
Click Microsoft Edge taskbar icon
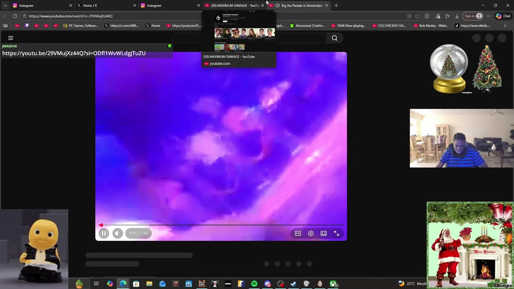[123, 284]
